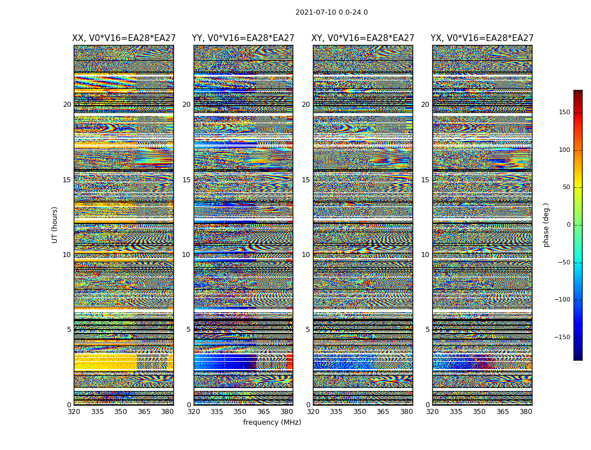Click the 10 hour tick beside XX panel
The width and height of the screenshot is (591, 450).
(x=67, y=255)
